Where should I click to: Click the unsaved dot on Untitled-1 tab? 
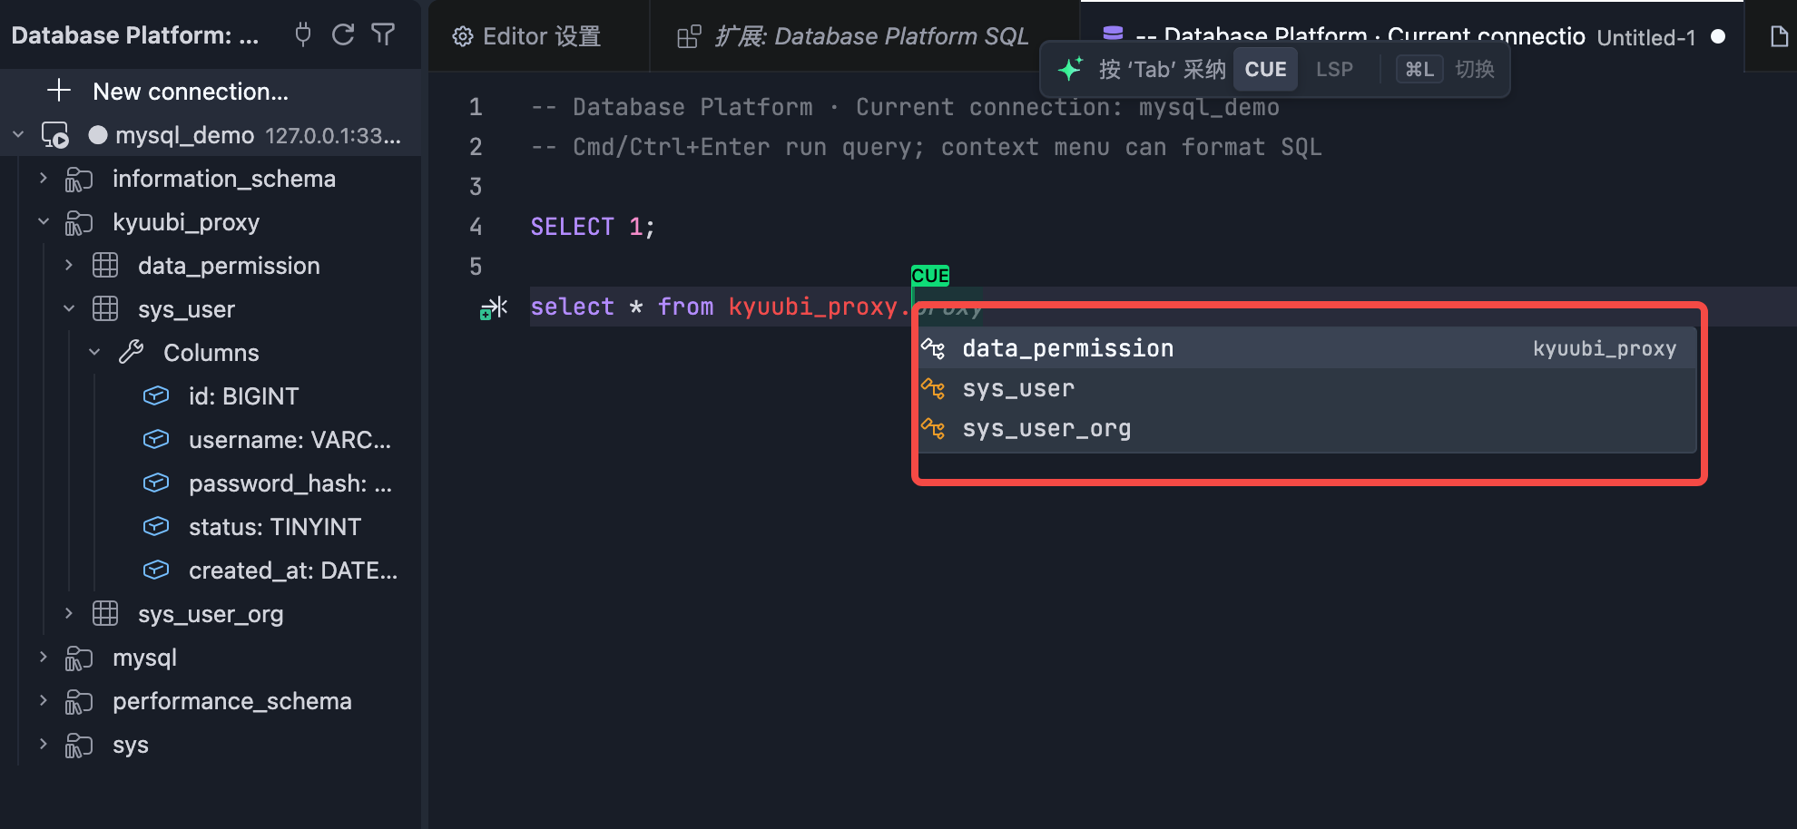(1718, 37)
